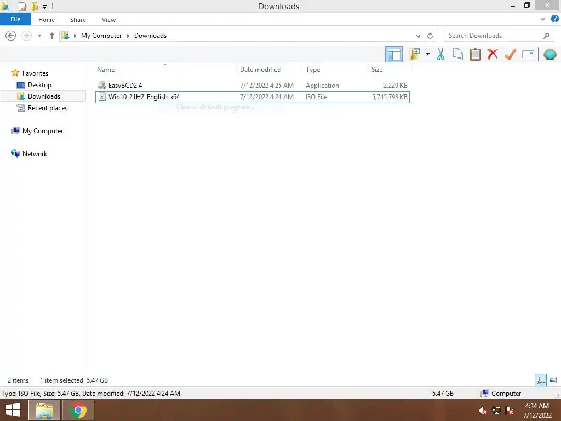Click the Rename icon in toolbar
Screen dimensions: 561x421
point(528,54)
